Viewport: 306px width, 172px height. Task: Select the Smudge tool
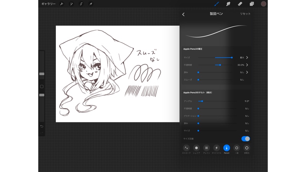coord(228,4)
